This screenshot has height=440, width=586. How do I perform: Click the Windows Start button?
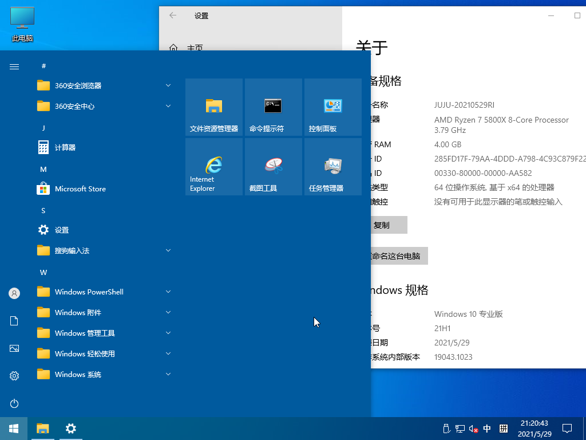(x=14, y=429)
